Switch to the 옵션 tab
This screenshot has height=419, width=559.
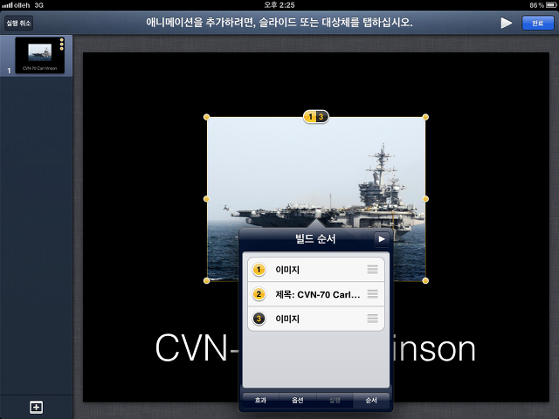(298, 401)
